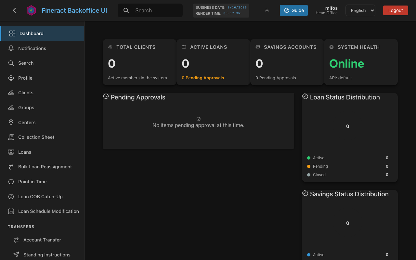Click the Fineract Backoffice UI title link

[74, 10]
